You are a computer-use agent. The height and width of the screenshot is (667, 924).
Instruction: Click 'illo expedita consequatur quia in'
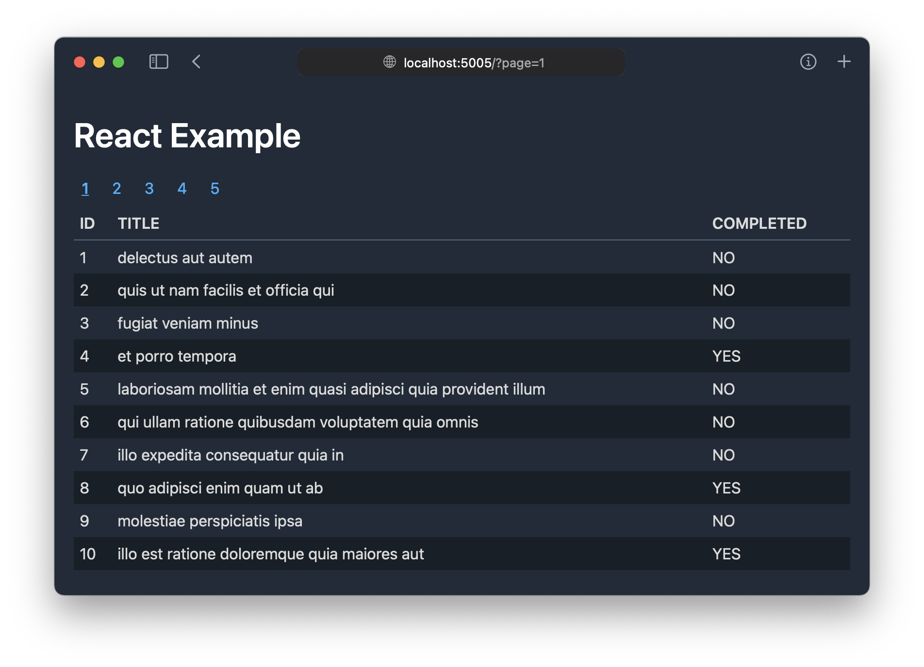pyautogui.click(x=231, y=455)
